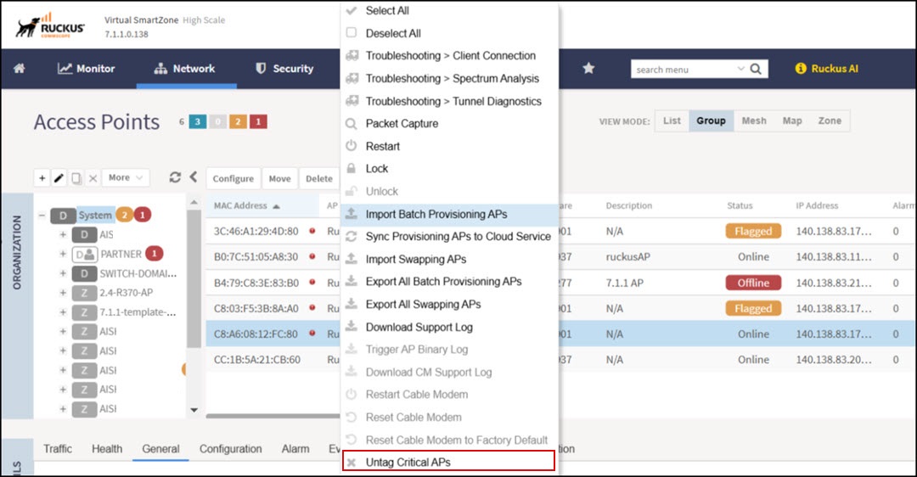
Task: Click the search magnifier icon
Action: point(756,69)
